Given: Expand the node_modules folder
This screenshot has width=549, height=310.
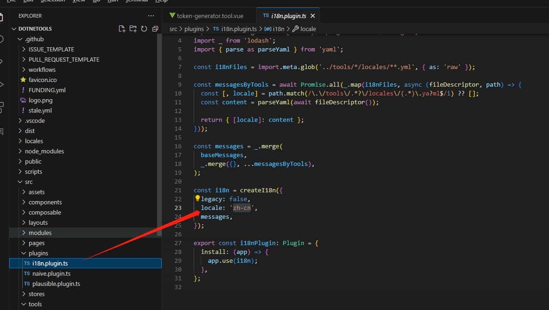Looking at the screenshot, I should click(x=44, y=151).
